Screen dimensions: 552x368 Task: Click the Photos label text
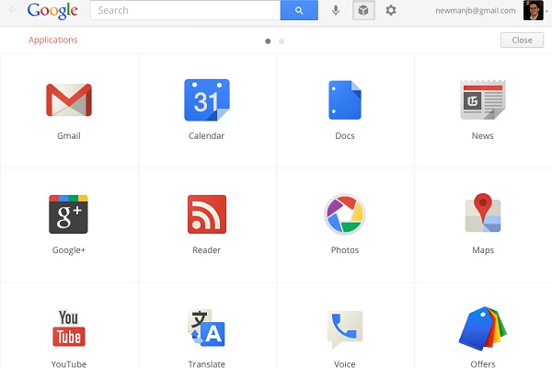point(345,250)
